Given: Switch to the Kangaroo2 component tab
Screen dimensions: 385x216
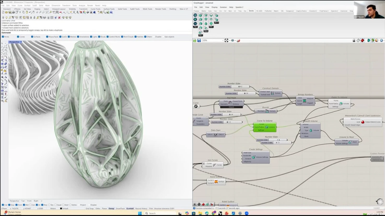Looking at the screenshot, I should pyautogui.click(x=290, y=11).
